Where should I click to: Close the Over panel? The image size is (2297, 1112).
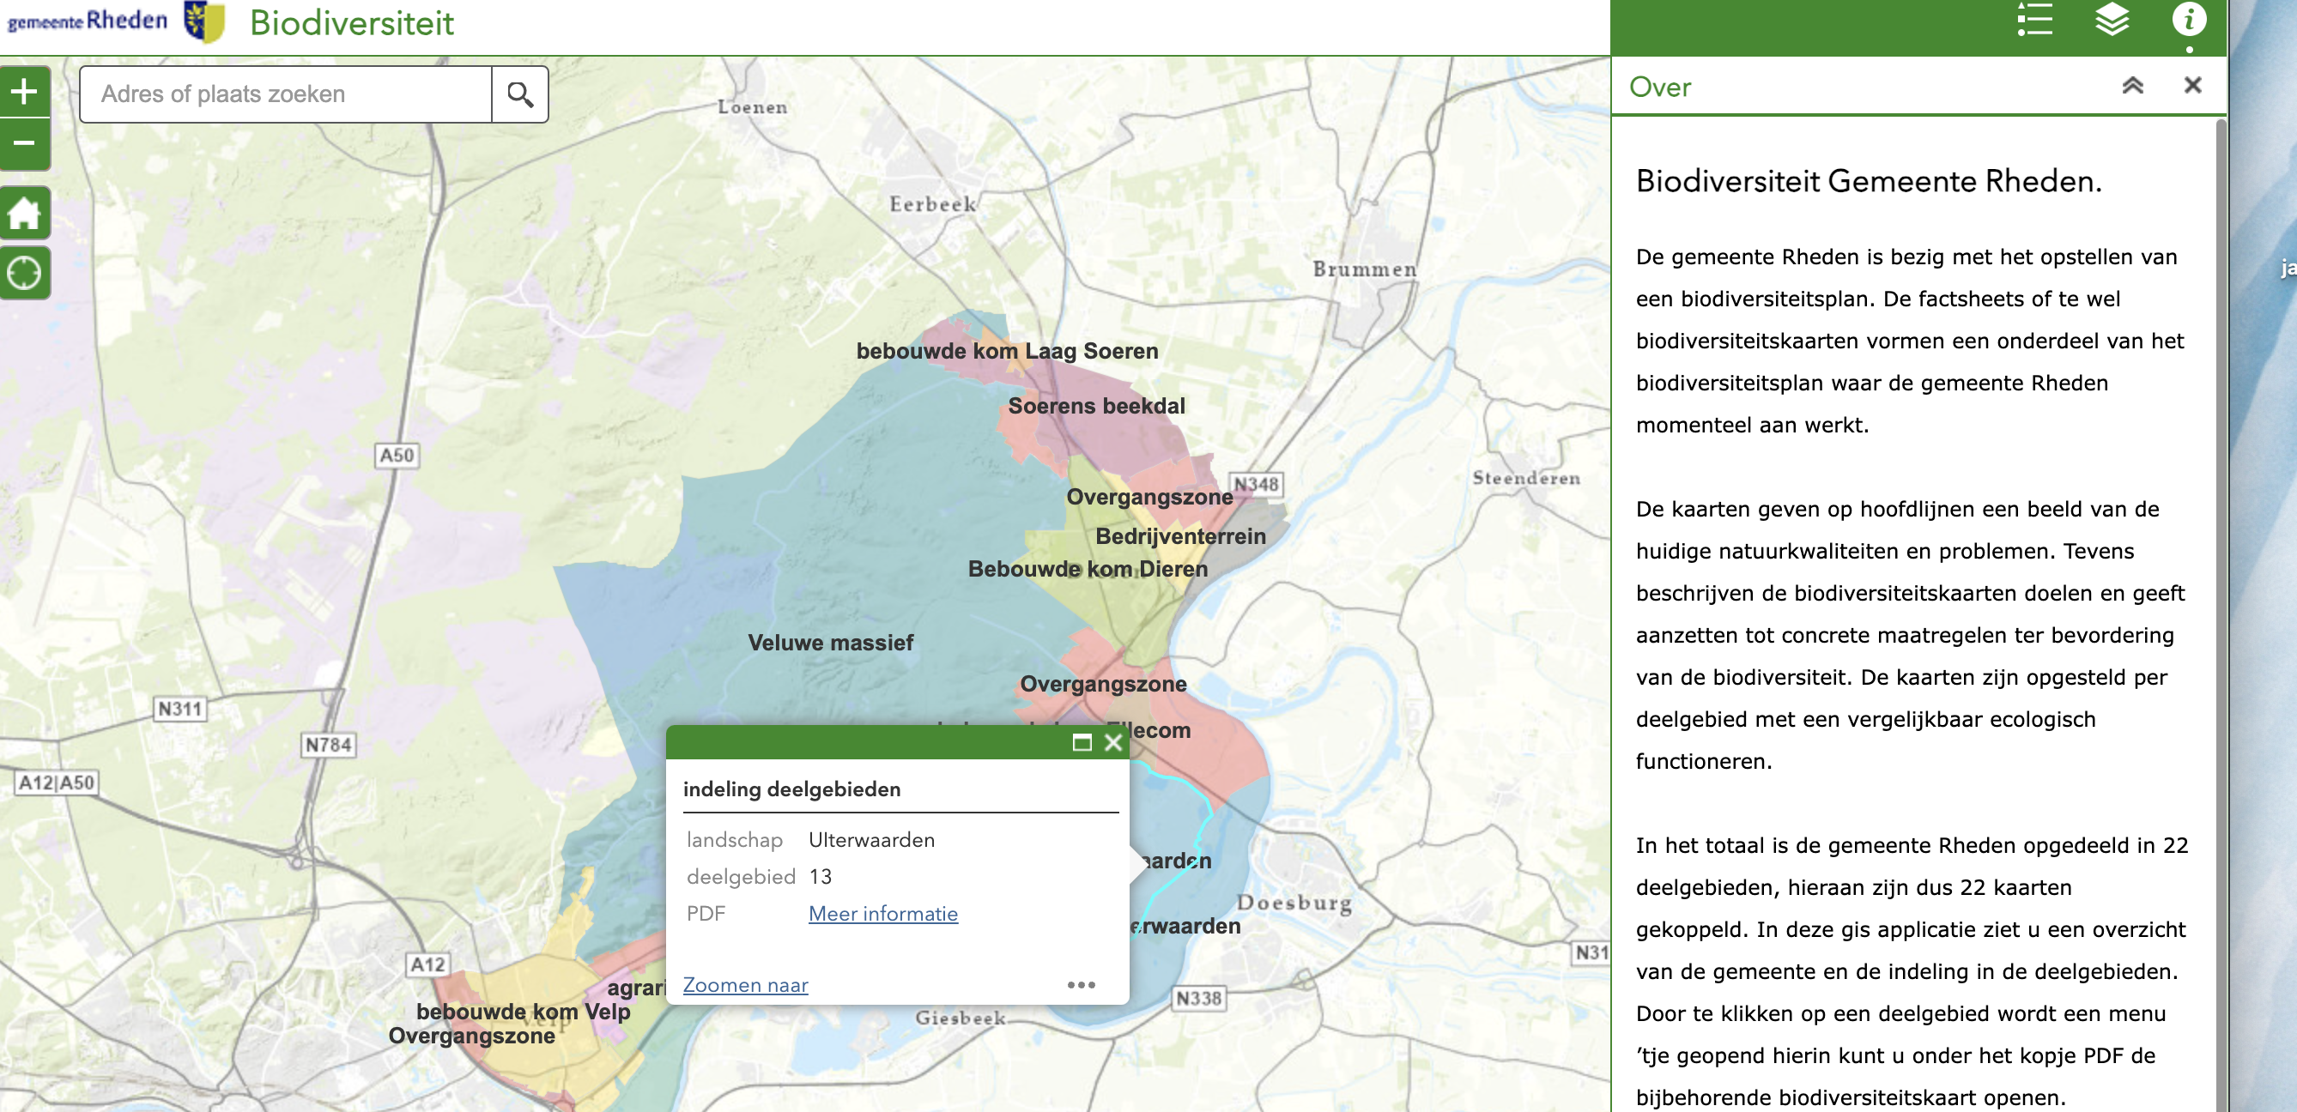tap(2192, 86)
